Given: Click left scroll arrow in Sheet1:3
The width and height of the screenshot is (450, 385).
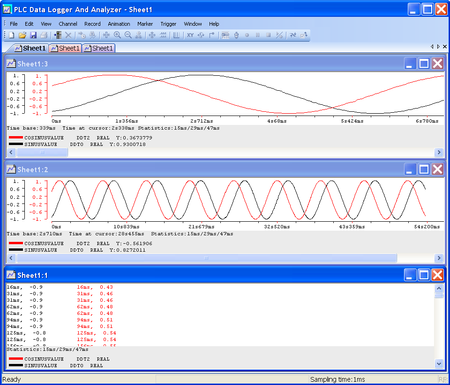Looking at the screenshot, I should 11,152.
